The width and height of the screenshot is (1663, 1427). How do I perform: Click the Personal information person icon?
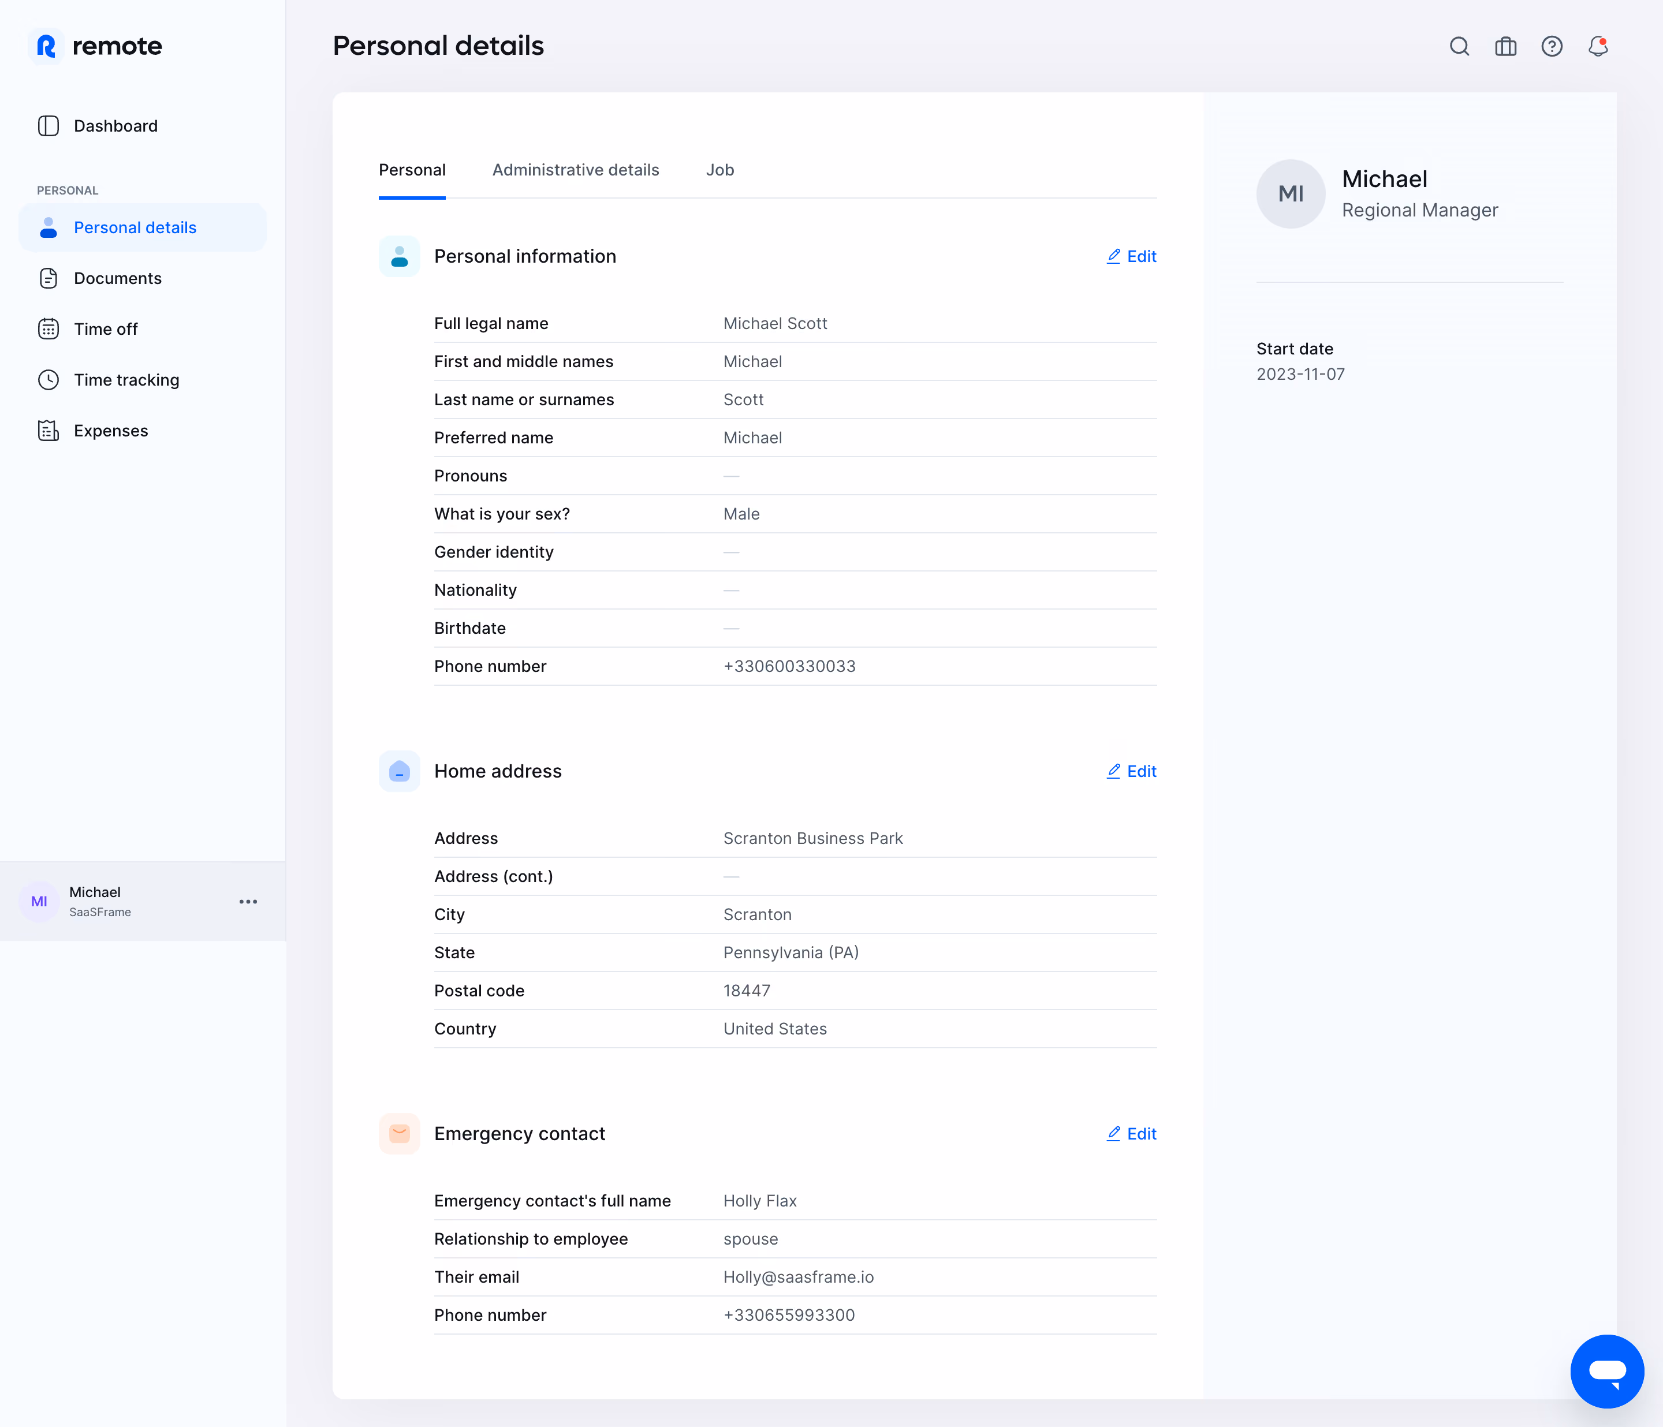click(x=399, y=256)
